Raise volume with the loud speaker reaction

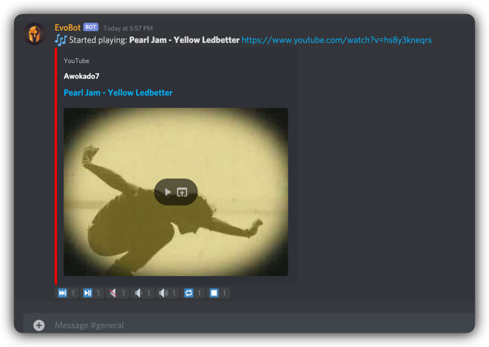coord(163,292)
